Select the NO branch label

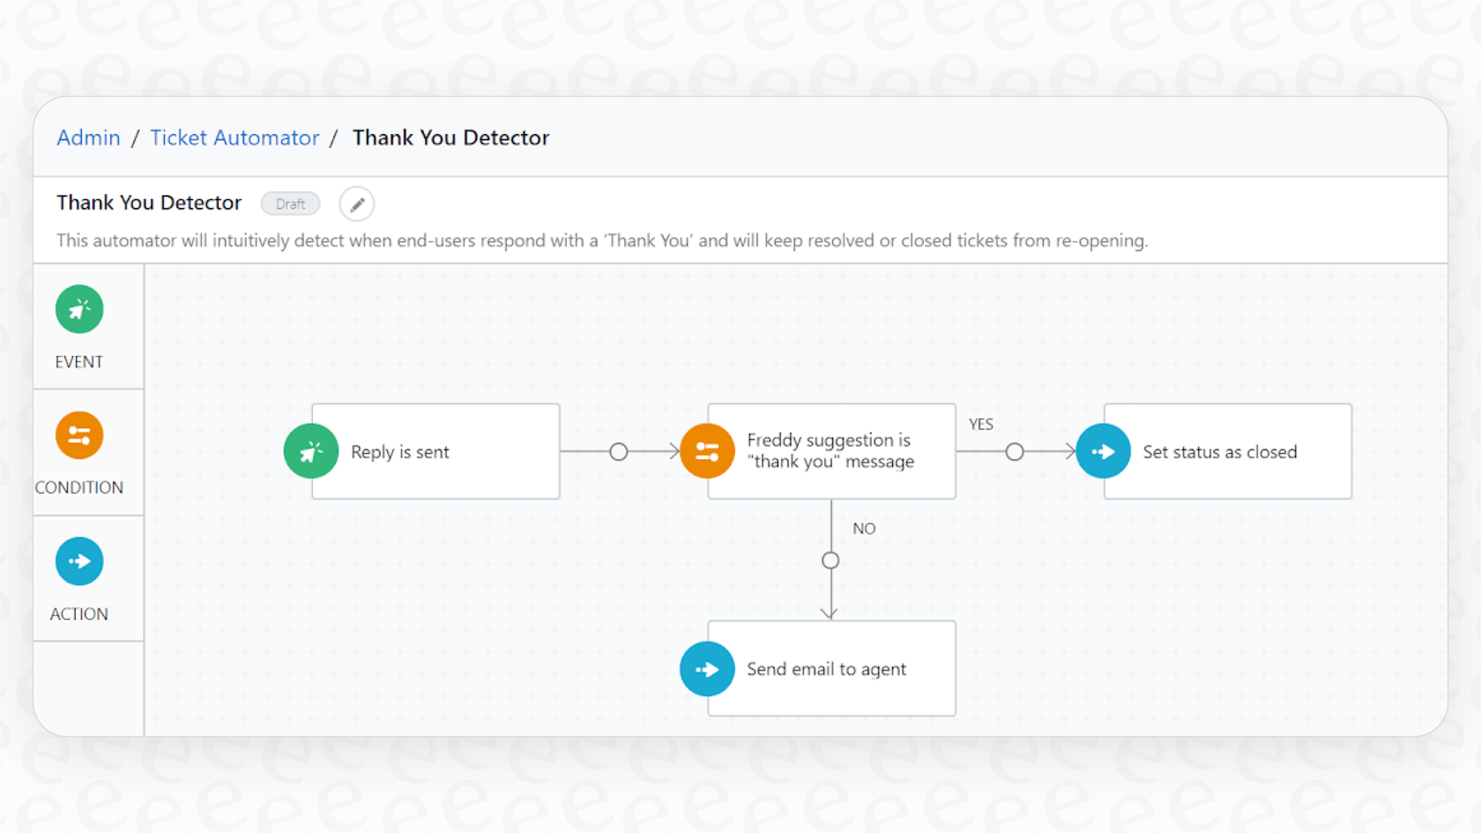[x=864, y=529]
